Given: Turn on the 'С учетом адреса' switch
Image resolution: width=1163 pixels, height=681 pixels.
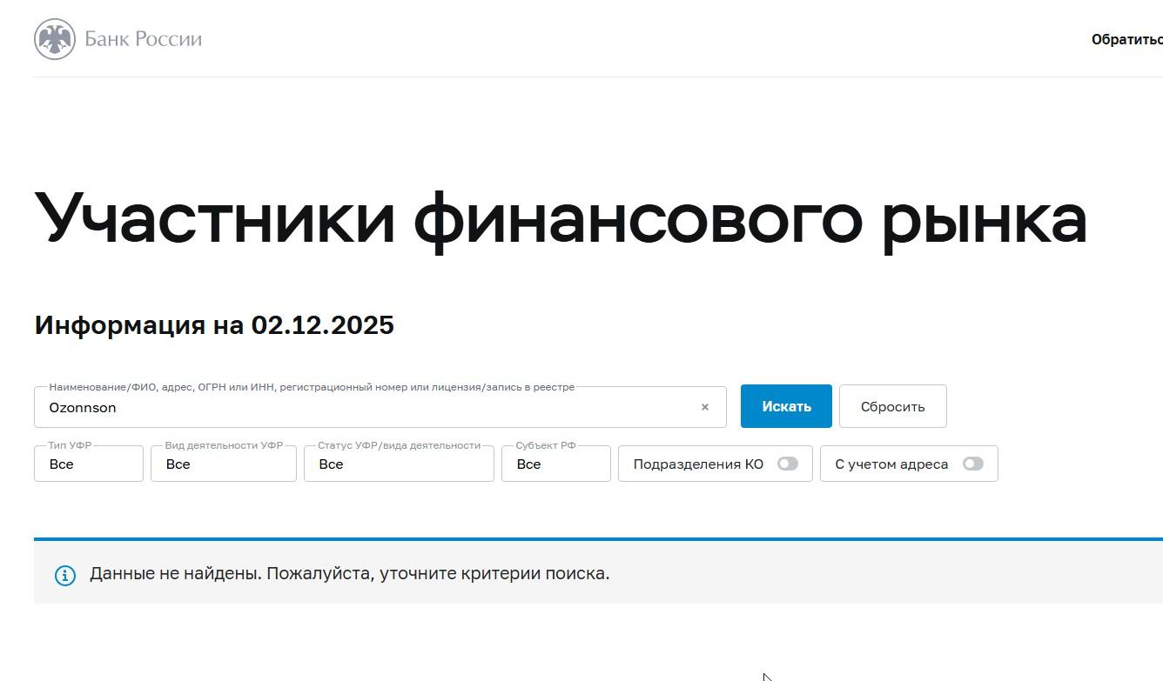Looking at the screenshot, I should click(x=972, y=464).
